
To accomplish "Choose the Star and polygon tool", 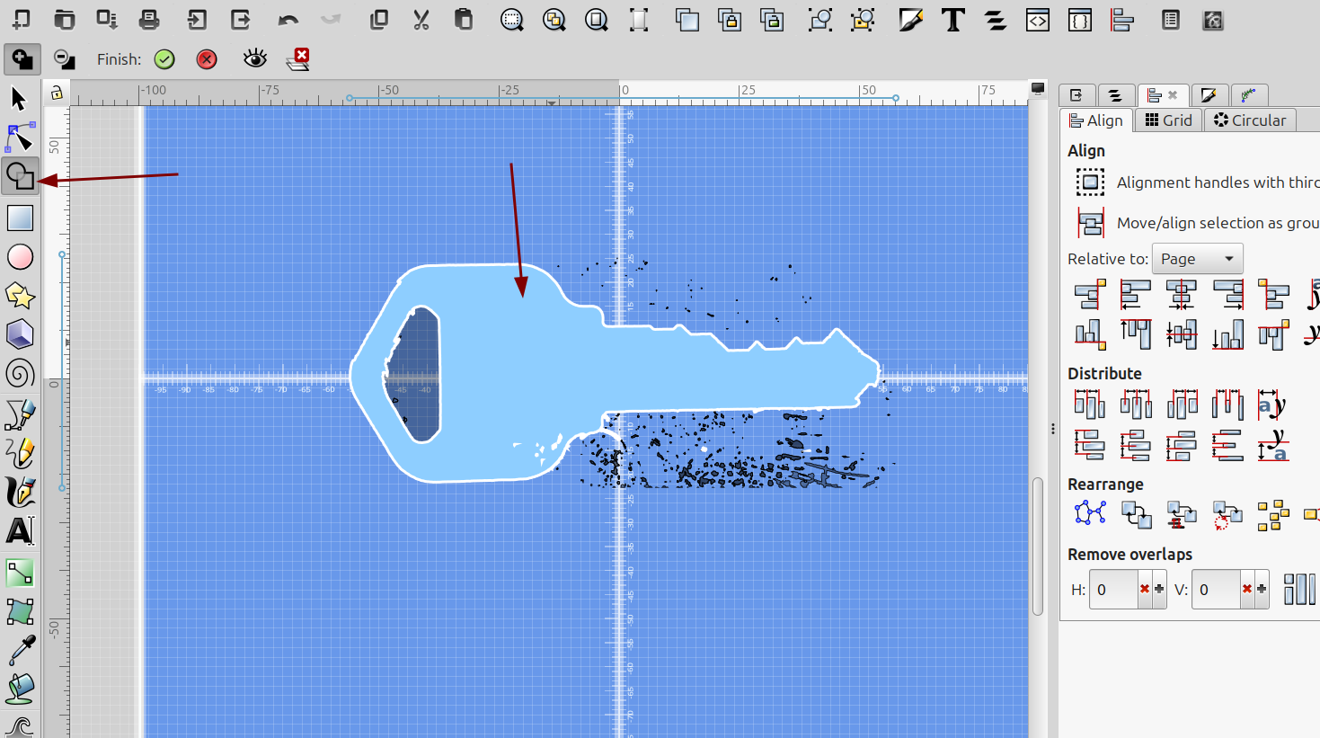I will pyautogui.click(x=20, y=296).
